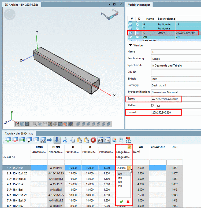Click the red delete X icon
Image resolution: width=201 pixels, height=208 pixels.
point(93,140)
